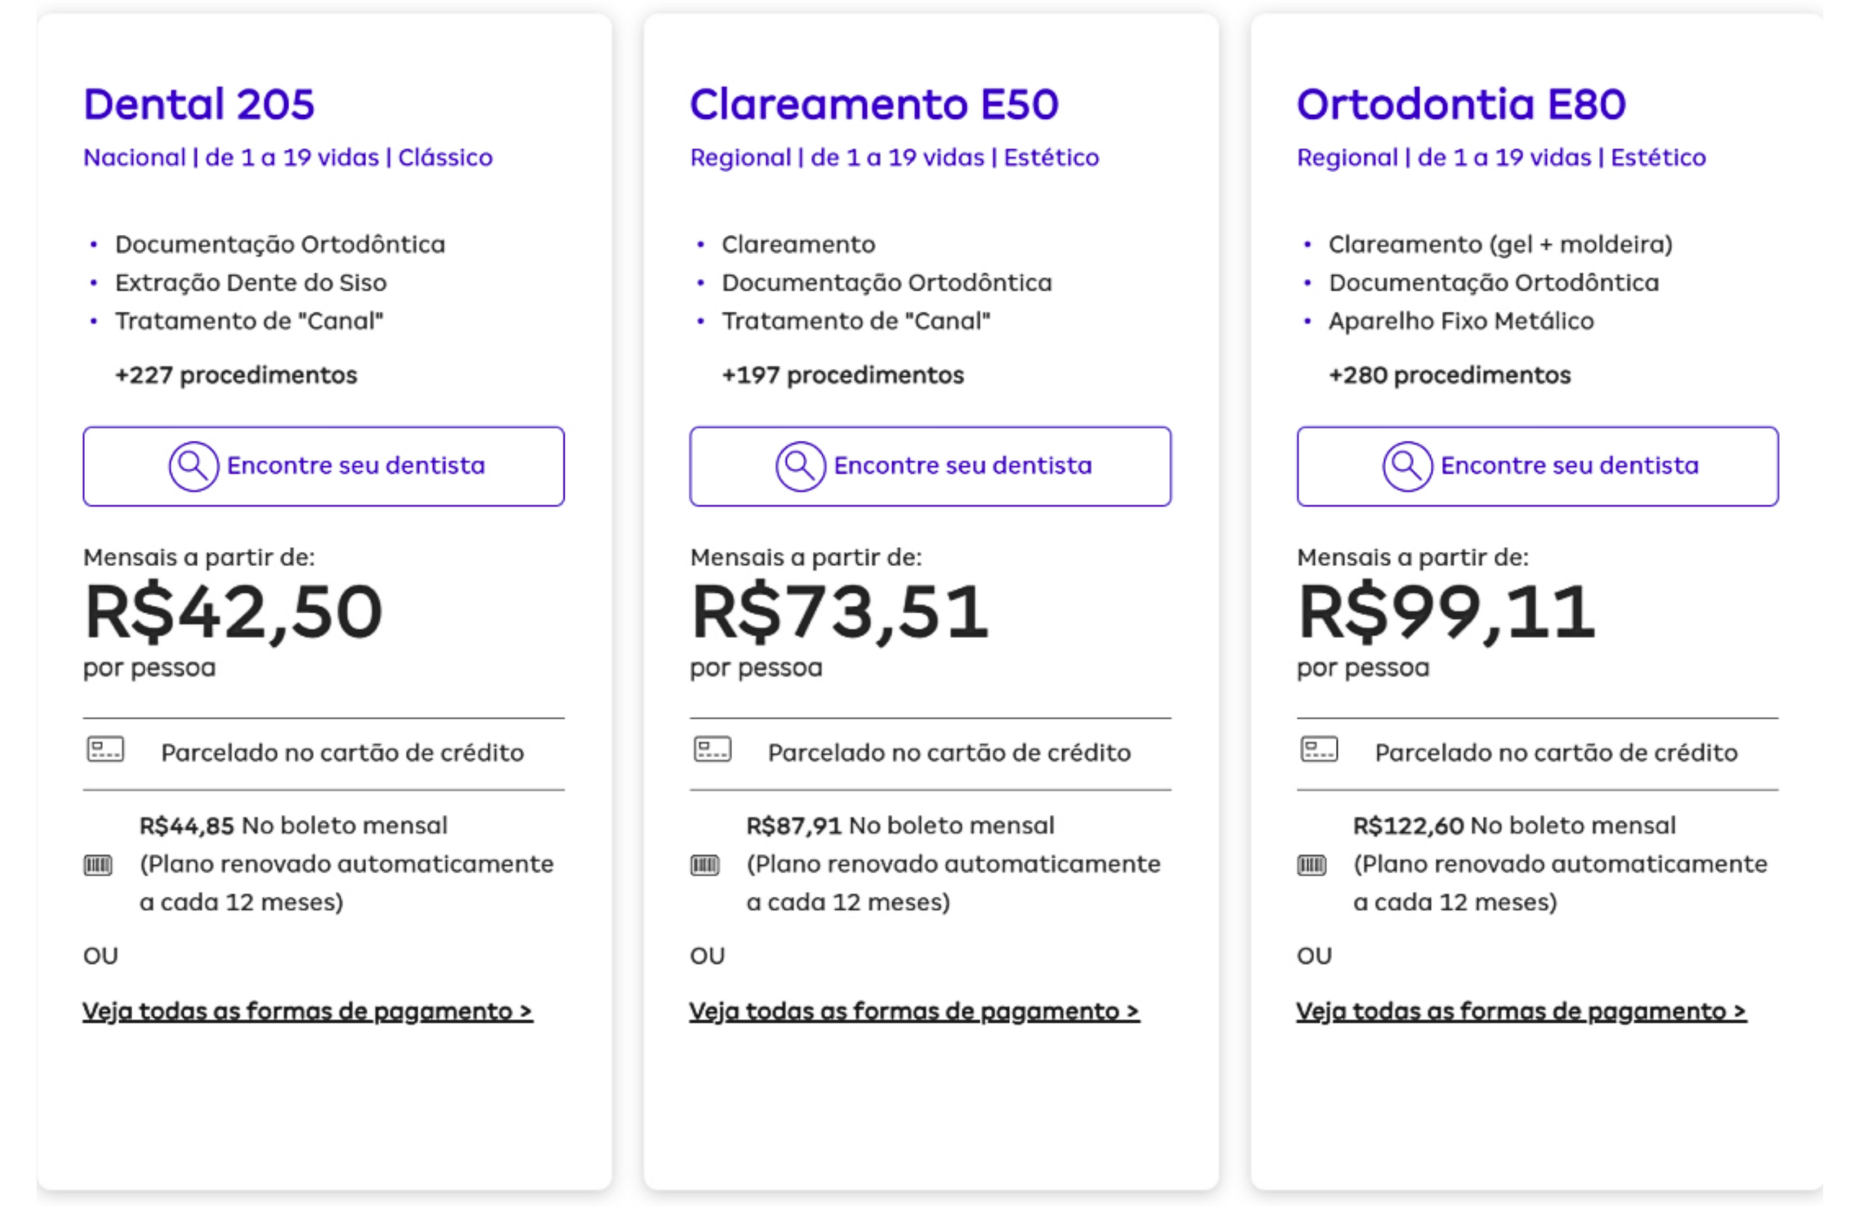The width and height of the screenshot is (1860, 1206).
Task: Click credit card icon under Clareamento E50
Action: point(713,749)
